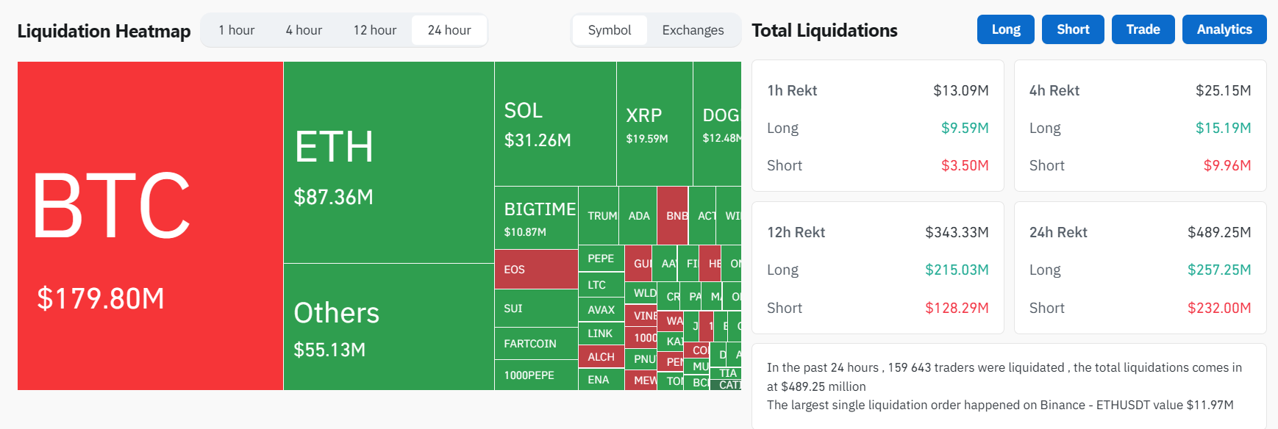Click the red BTC heatmap tile

[150, 226]
